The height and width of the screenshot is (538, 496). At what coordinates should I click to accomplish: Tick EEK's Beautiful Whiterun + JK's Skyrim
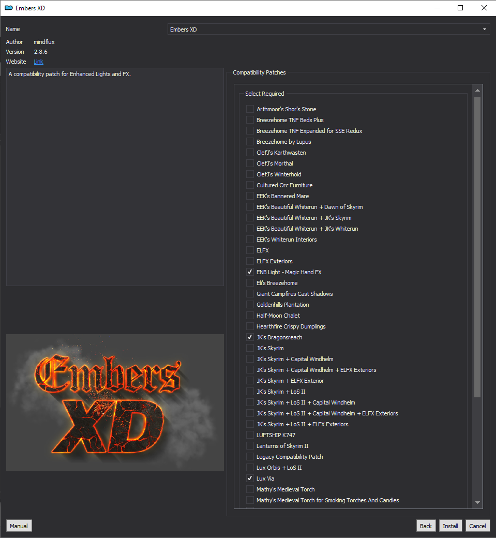250,218
